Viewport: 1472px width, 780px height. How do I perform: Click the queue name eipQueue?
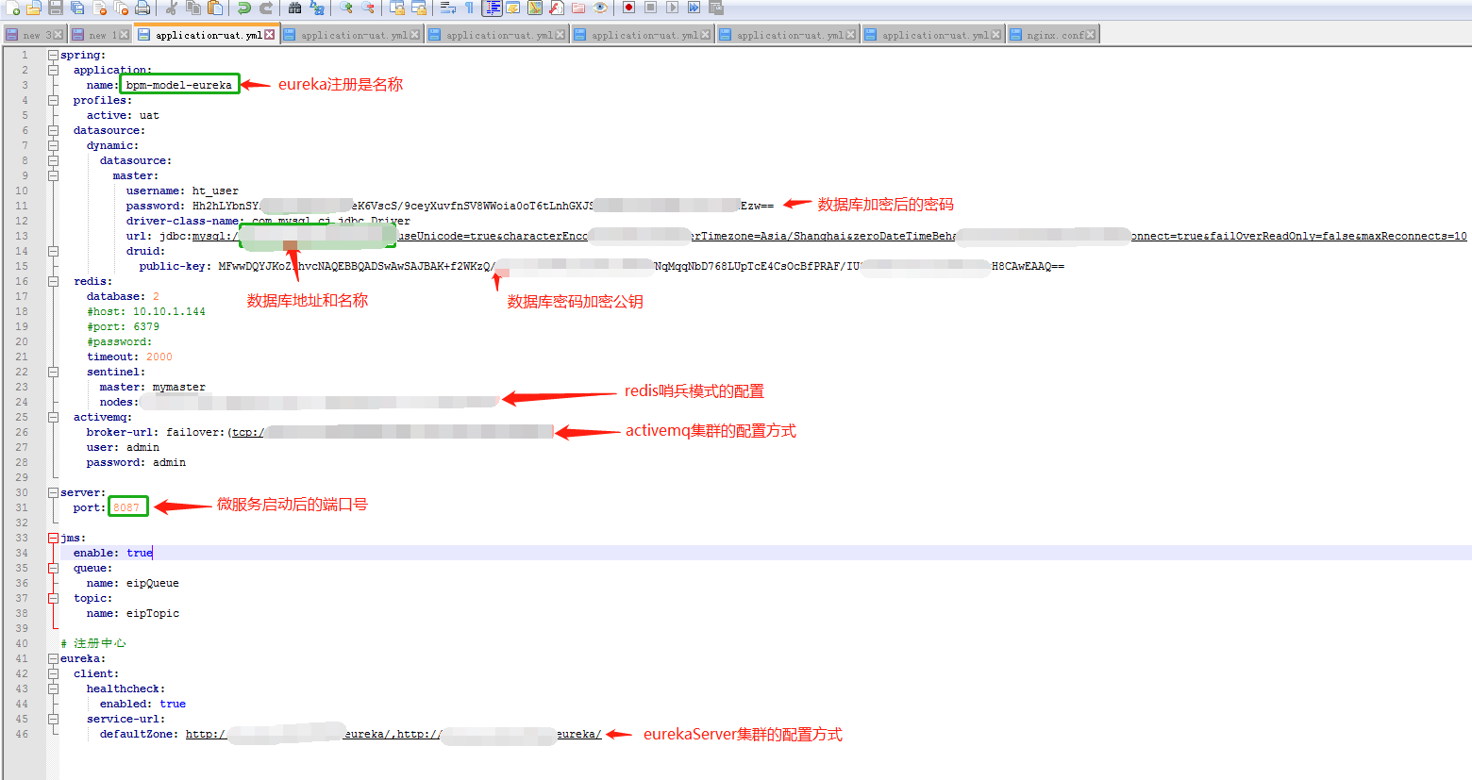pos(153,584)
